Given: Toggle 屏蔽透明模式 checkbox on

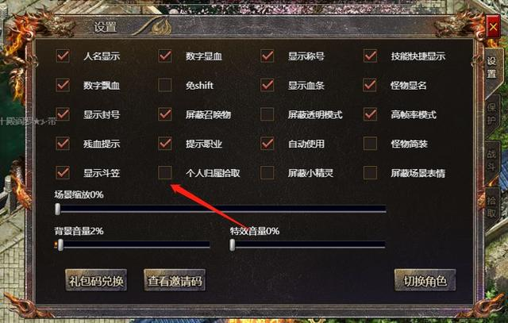Looking at the screenshot, I should coord(267,114).
